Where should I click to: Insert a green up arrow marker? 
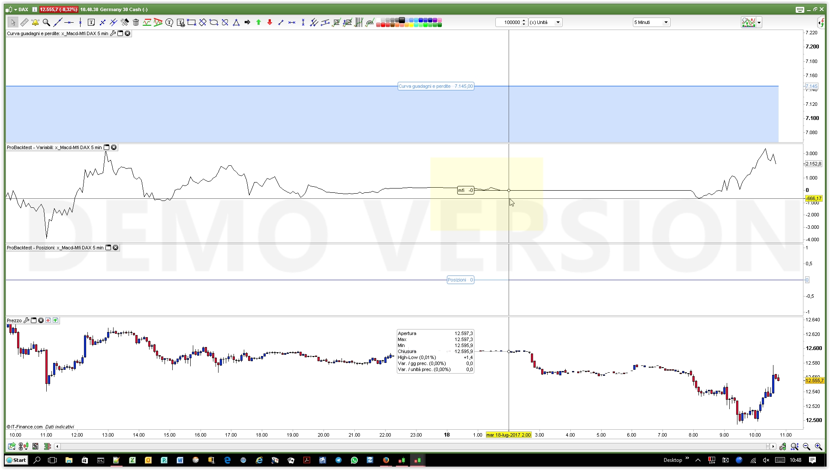point(258,22)
